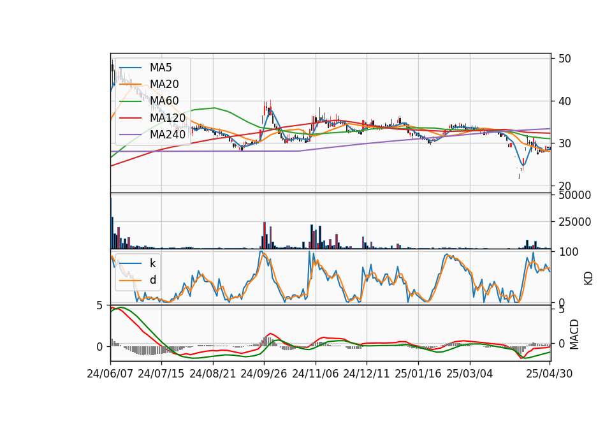The height and width of the screenshot is (440, 612).
Task: Click the MACD axis title
Action: click(574, 334)
